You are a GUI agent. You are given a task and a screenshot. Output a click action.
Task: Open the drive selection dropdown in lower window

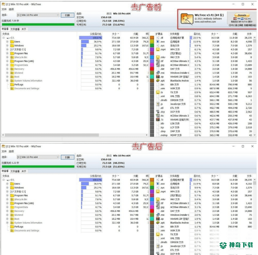pyautogui.click(x=58, y=157)
